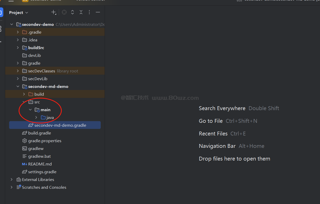The width and height of the screenshot is (320, 204).
Task: Click the gradlew.bat file
Action: click(x=39, y=156)
